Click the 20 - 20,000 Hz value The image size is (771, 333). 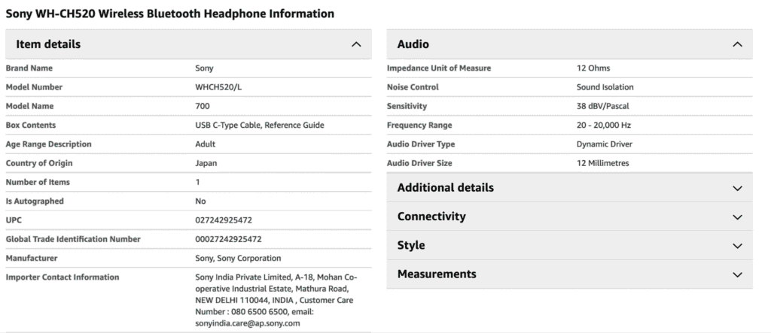pyautogui.click(x=603, y=126)
